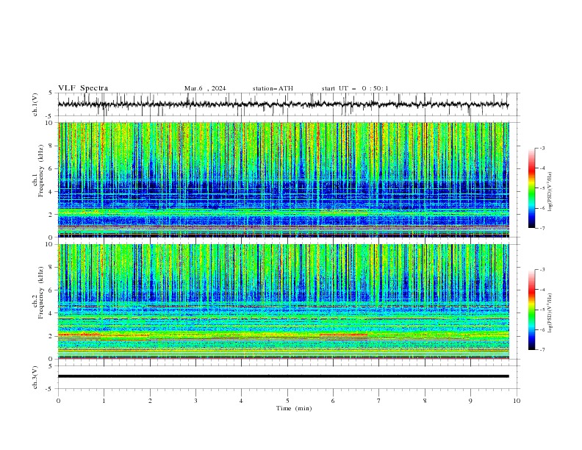Click the 'VLF Spectra' title text
The image size is (582, 450).
coord(83,88)
